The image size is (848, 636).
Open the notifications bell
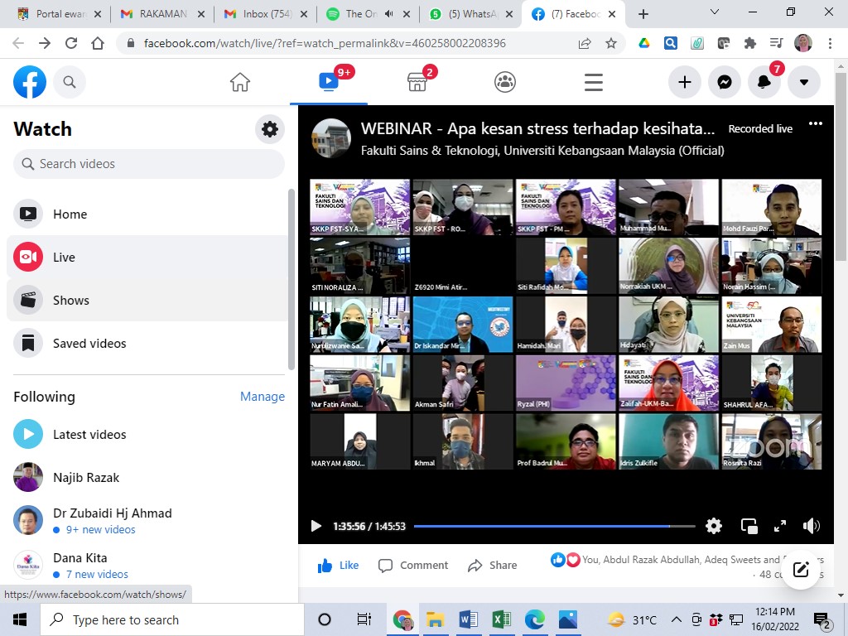click(764, 82)
